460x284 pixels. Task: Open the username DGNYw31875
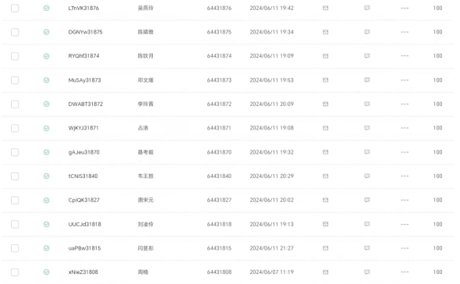pos(85,32)
